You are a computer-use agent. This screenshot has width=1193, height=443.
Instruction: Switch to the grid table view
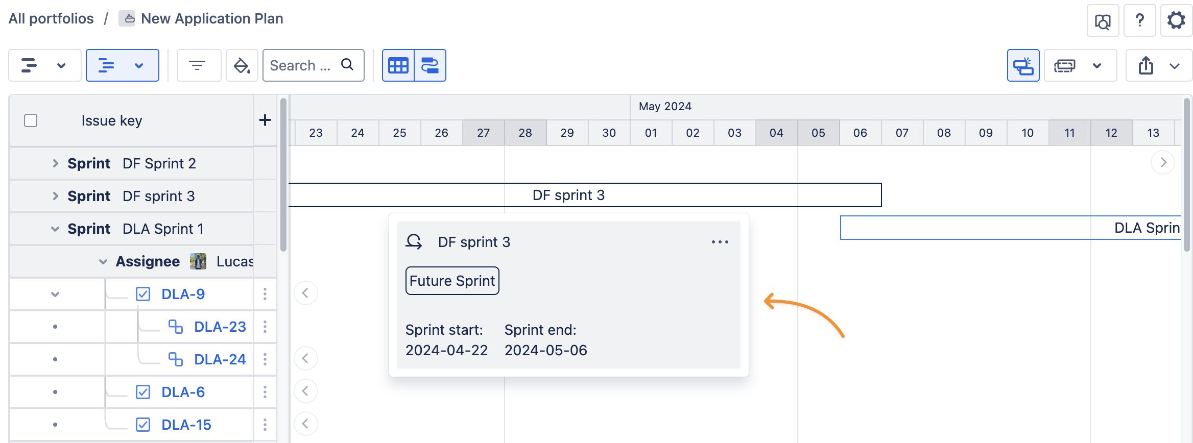398,65
